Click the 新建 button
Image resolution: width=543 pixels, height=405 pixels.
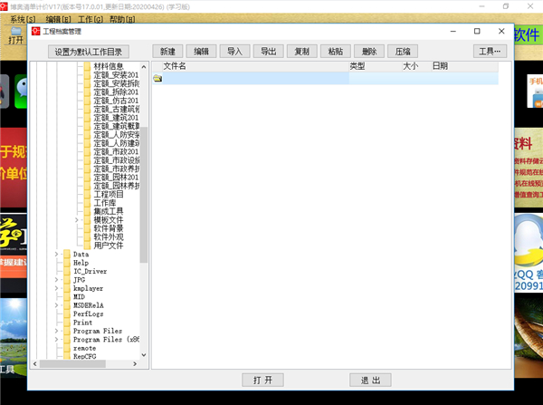click(x=168, y=52)
